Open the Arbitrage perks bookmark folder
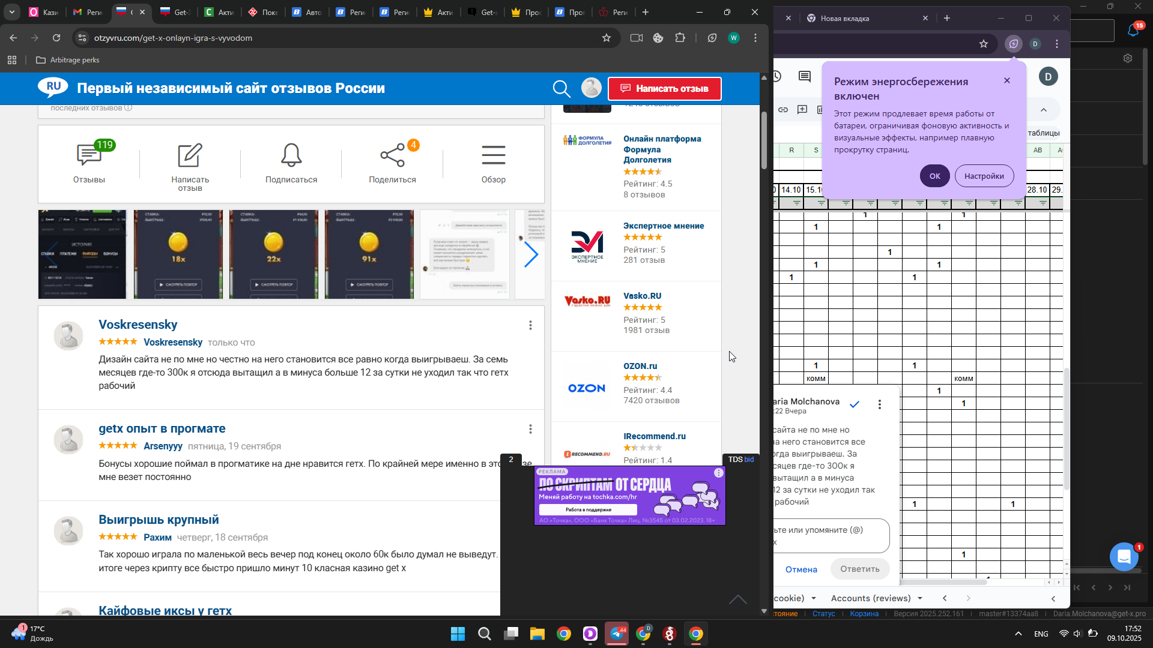Screen dimensions: 1153x648 pos(67,60)
